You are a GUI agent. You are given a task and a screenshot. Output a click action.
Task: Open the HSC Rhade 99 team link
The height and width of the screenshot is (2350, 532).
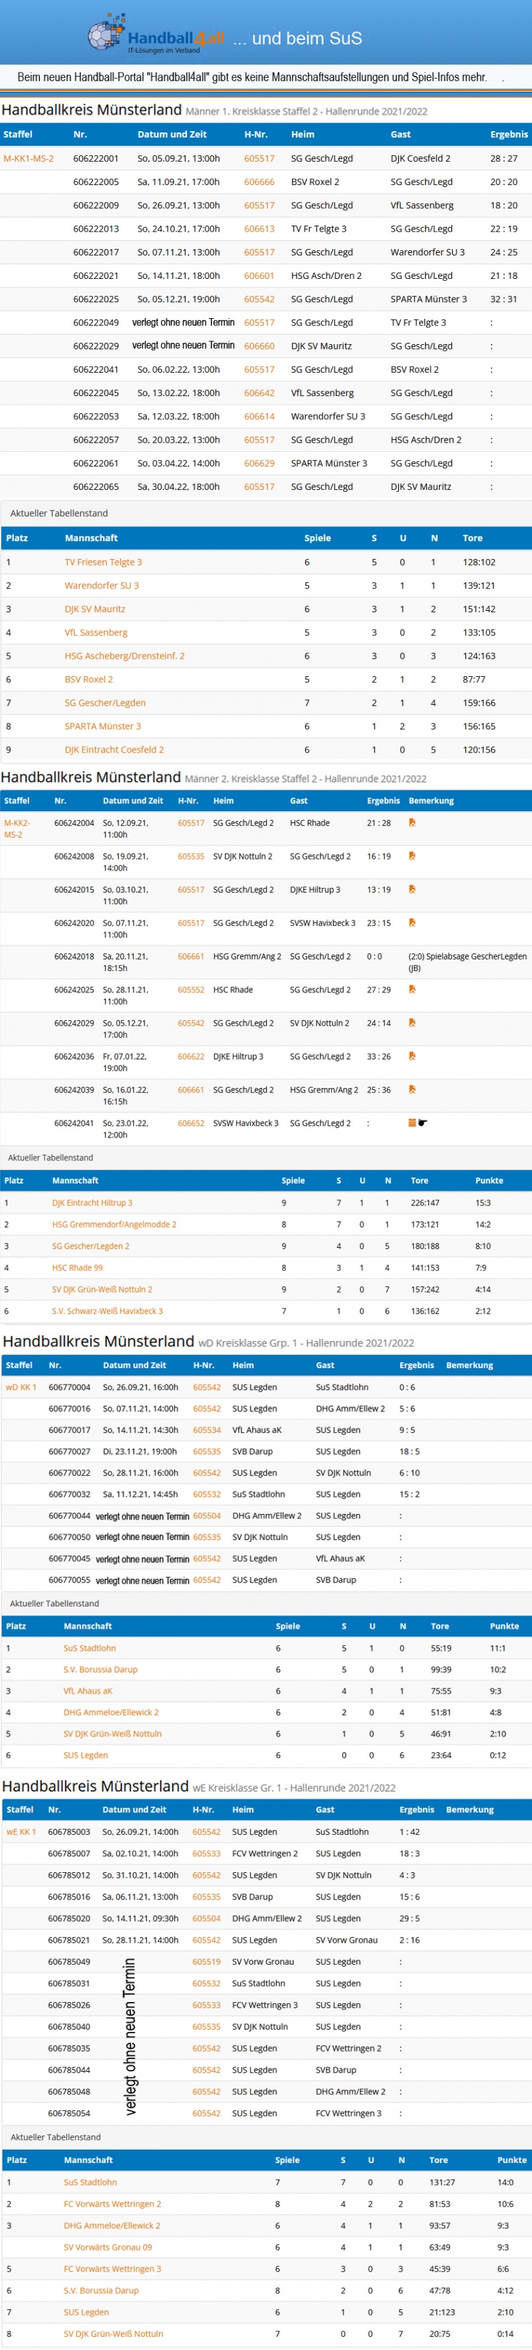(x=77, y=1268)
